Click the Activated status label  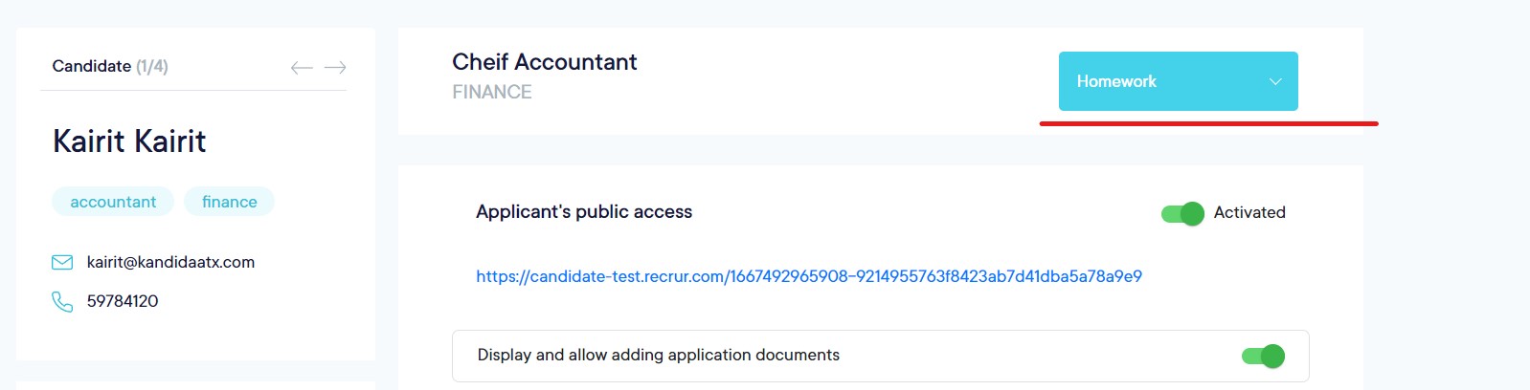click(1249, 212)
